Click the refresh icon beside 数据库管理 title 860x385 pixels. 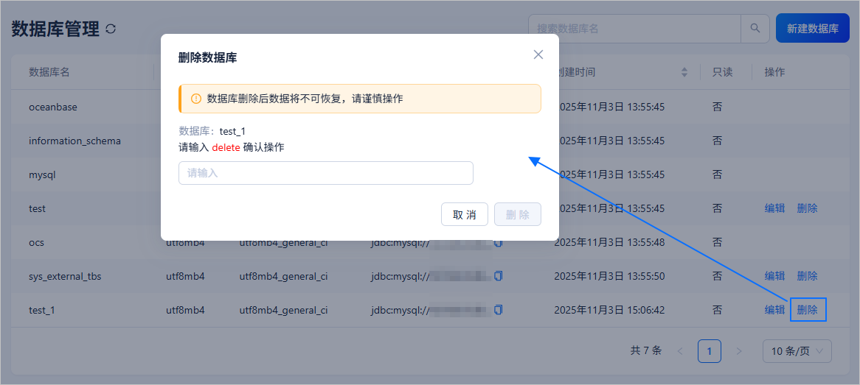click(x=111, y=29)
